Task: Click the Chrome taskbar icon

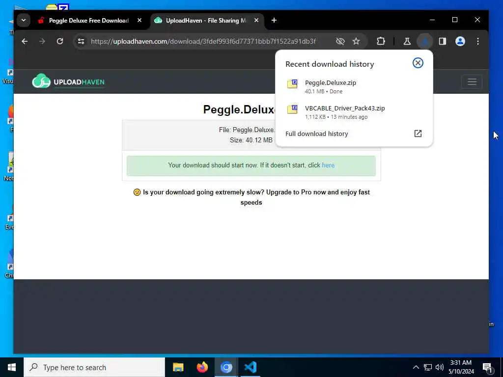Action: click(x=226, y=367)
